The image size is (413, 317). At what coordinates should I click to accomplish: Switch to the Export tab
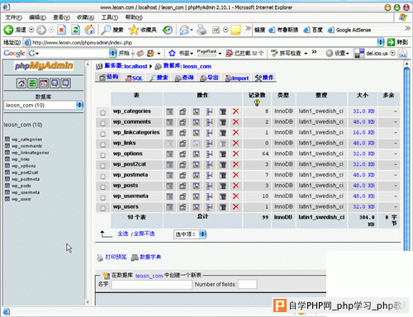209,78
